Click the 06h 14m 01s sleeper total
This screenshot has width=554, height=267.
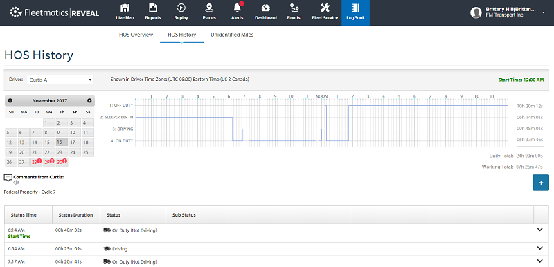click(529, 118)
